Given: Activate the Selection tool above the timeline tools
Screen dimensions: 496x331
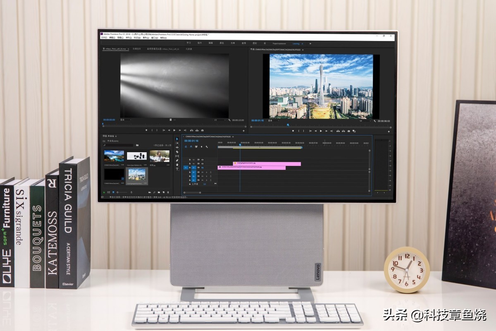Looking at the screenshot, I should coord(177,139).
